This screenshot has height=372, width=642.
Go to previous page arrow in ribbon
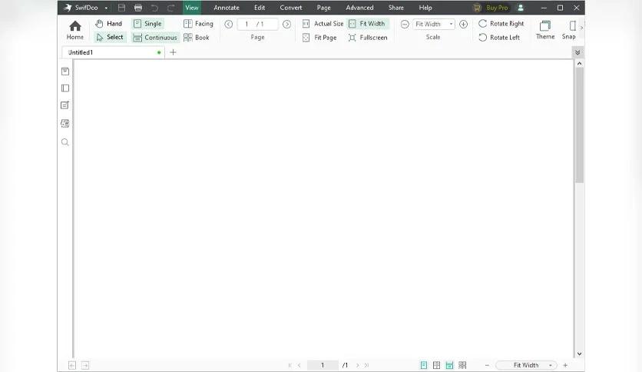pos(229,24)
